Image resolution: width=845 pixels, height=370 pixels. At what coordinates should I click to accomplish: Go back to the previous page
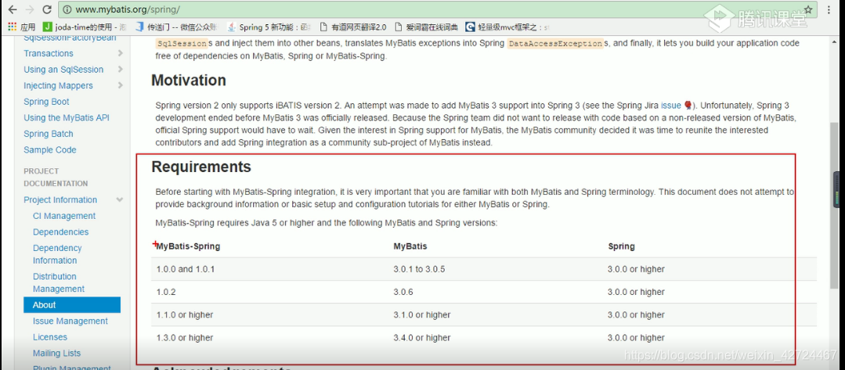12,9
